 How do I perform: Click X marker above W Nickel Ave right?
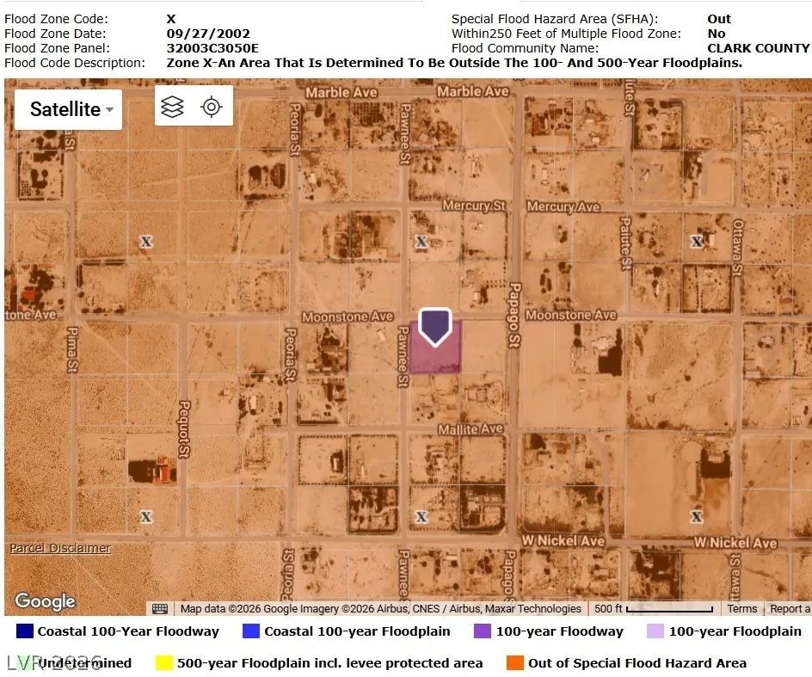(x=697, y=516)
